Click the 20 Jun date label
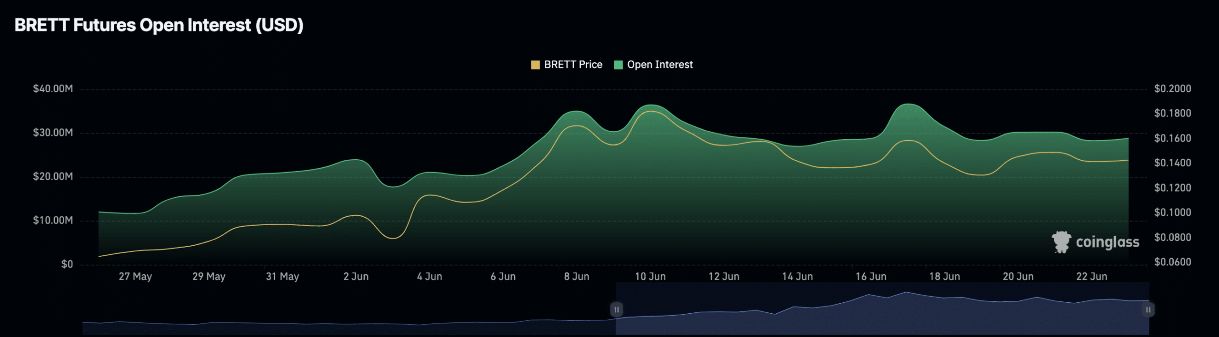1219x337 pixels. coord(1018,277)
